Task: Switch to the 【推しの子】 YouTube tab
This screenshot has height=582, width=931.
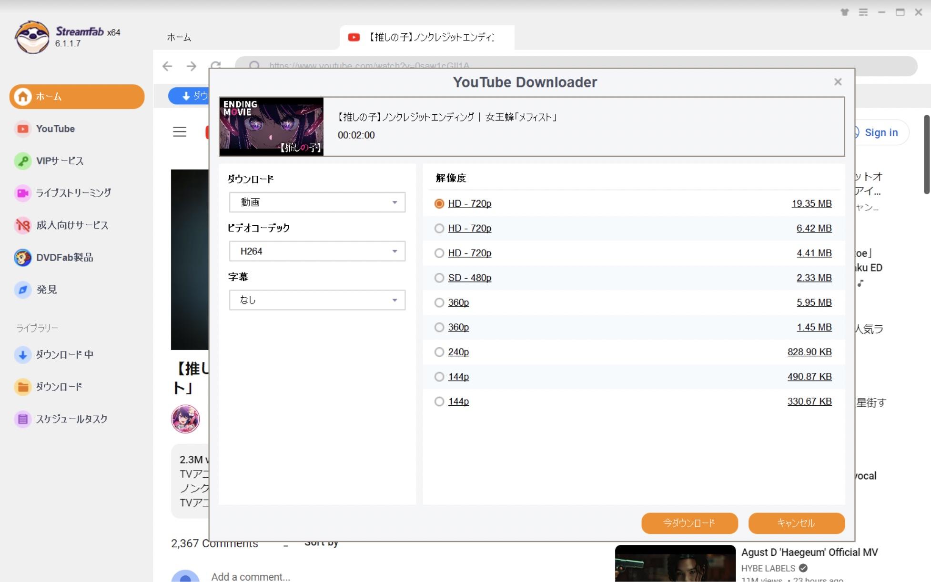Action: [x=427, y=37]
